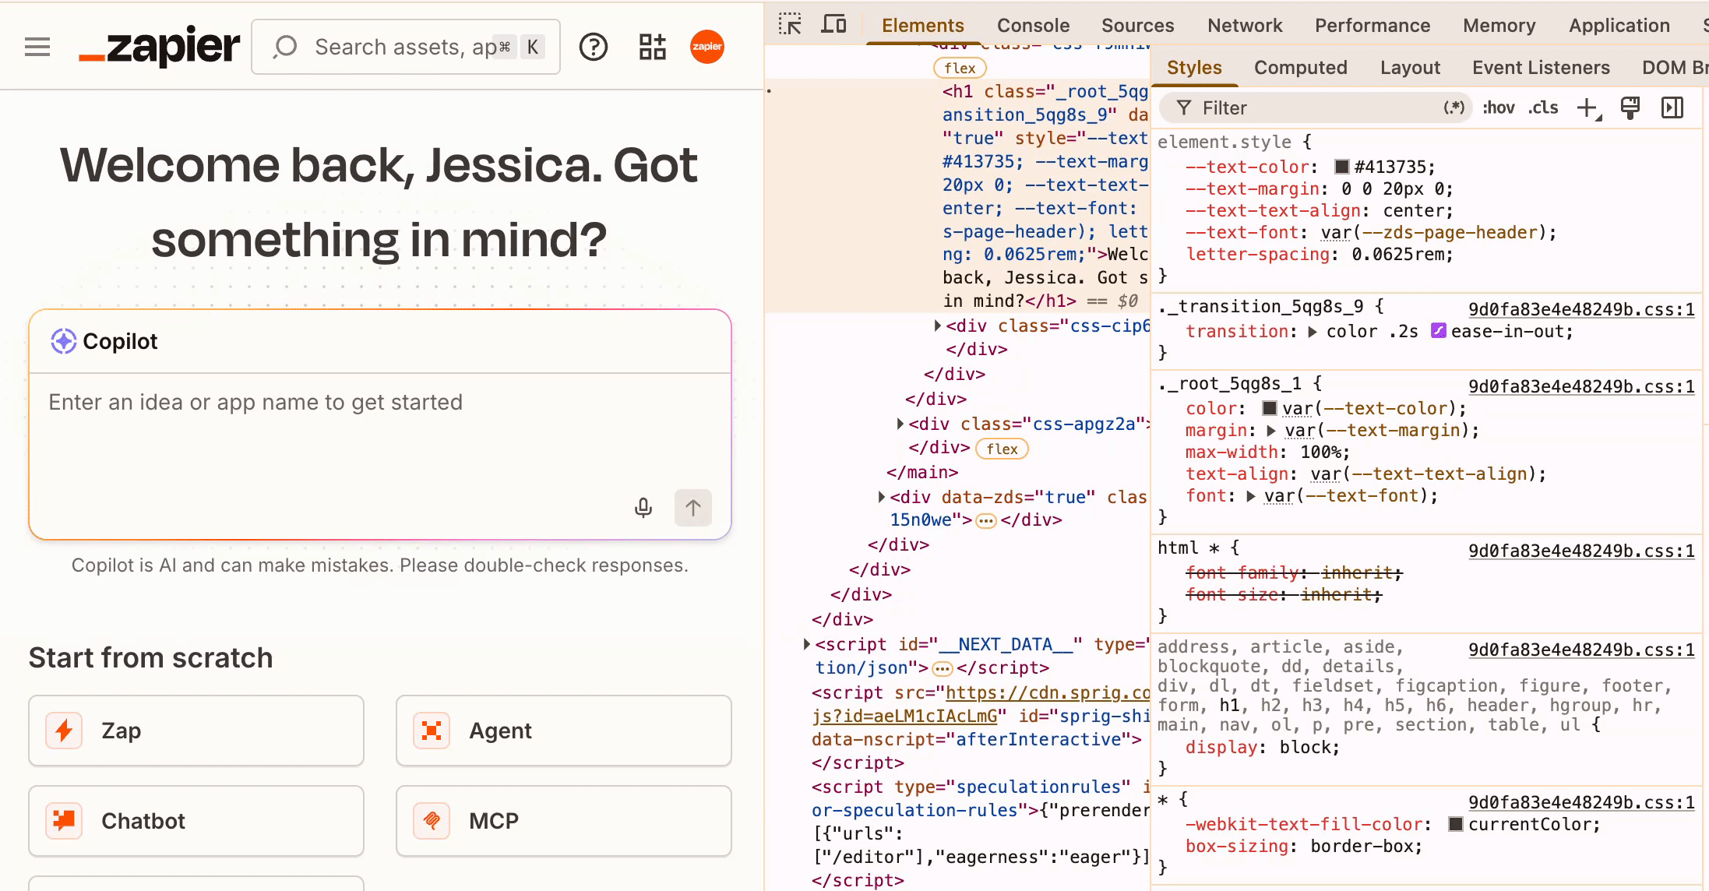Image resolution: width=1709 pixels, height=891 pixels.
Task: Click the Copilot sparkle icon
Action: click(x=63, y=341)
